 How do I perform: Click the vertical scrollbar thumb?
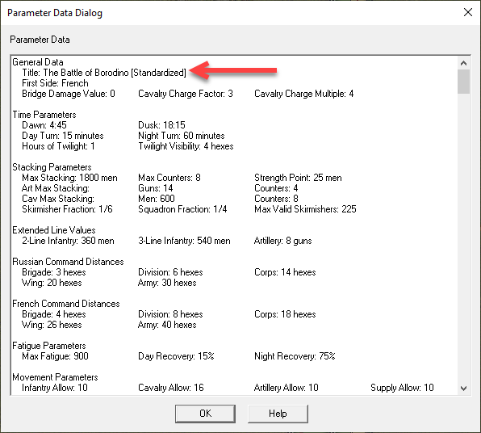tap(463, 82)
